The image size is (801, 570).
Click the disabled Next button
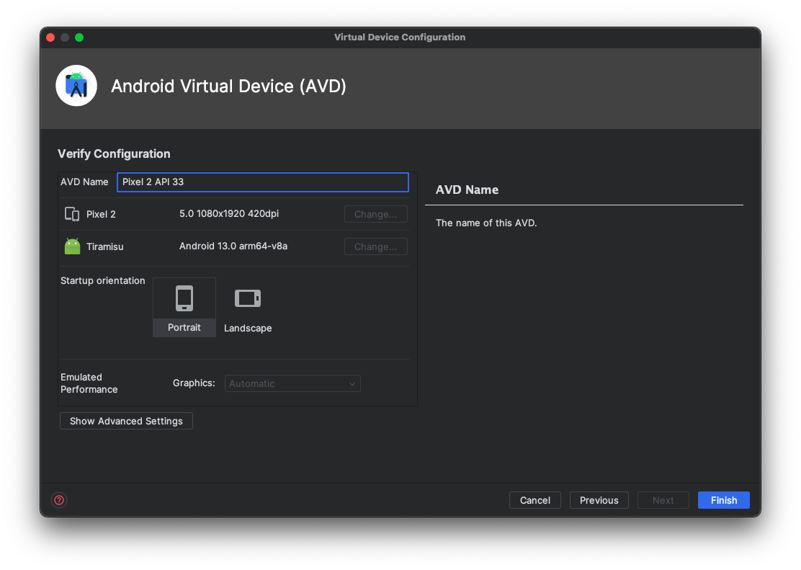tap(663, 500)
